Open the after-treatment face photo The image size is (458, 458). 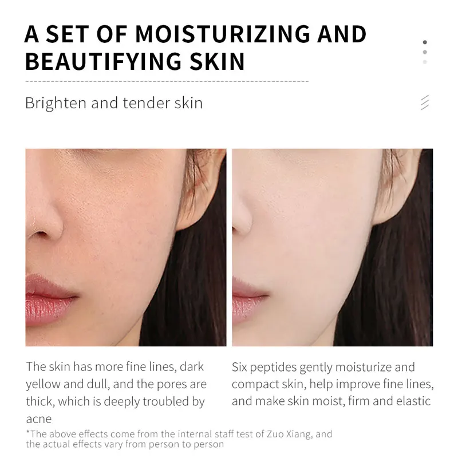click(333, 247)
